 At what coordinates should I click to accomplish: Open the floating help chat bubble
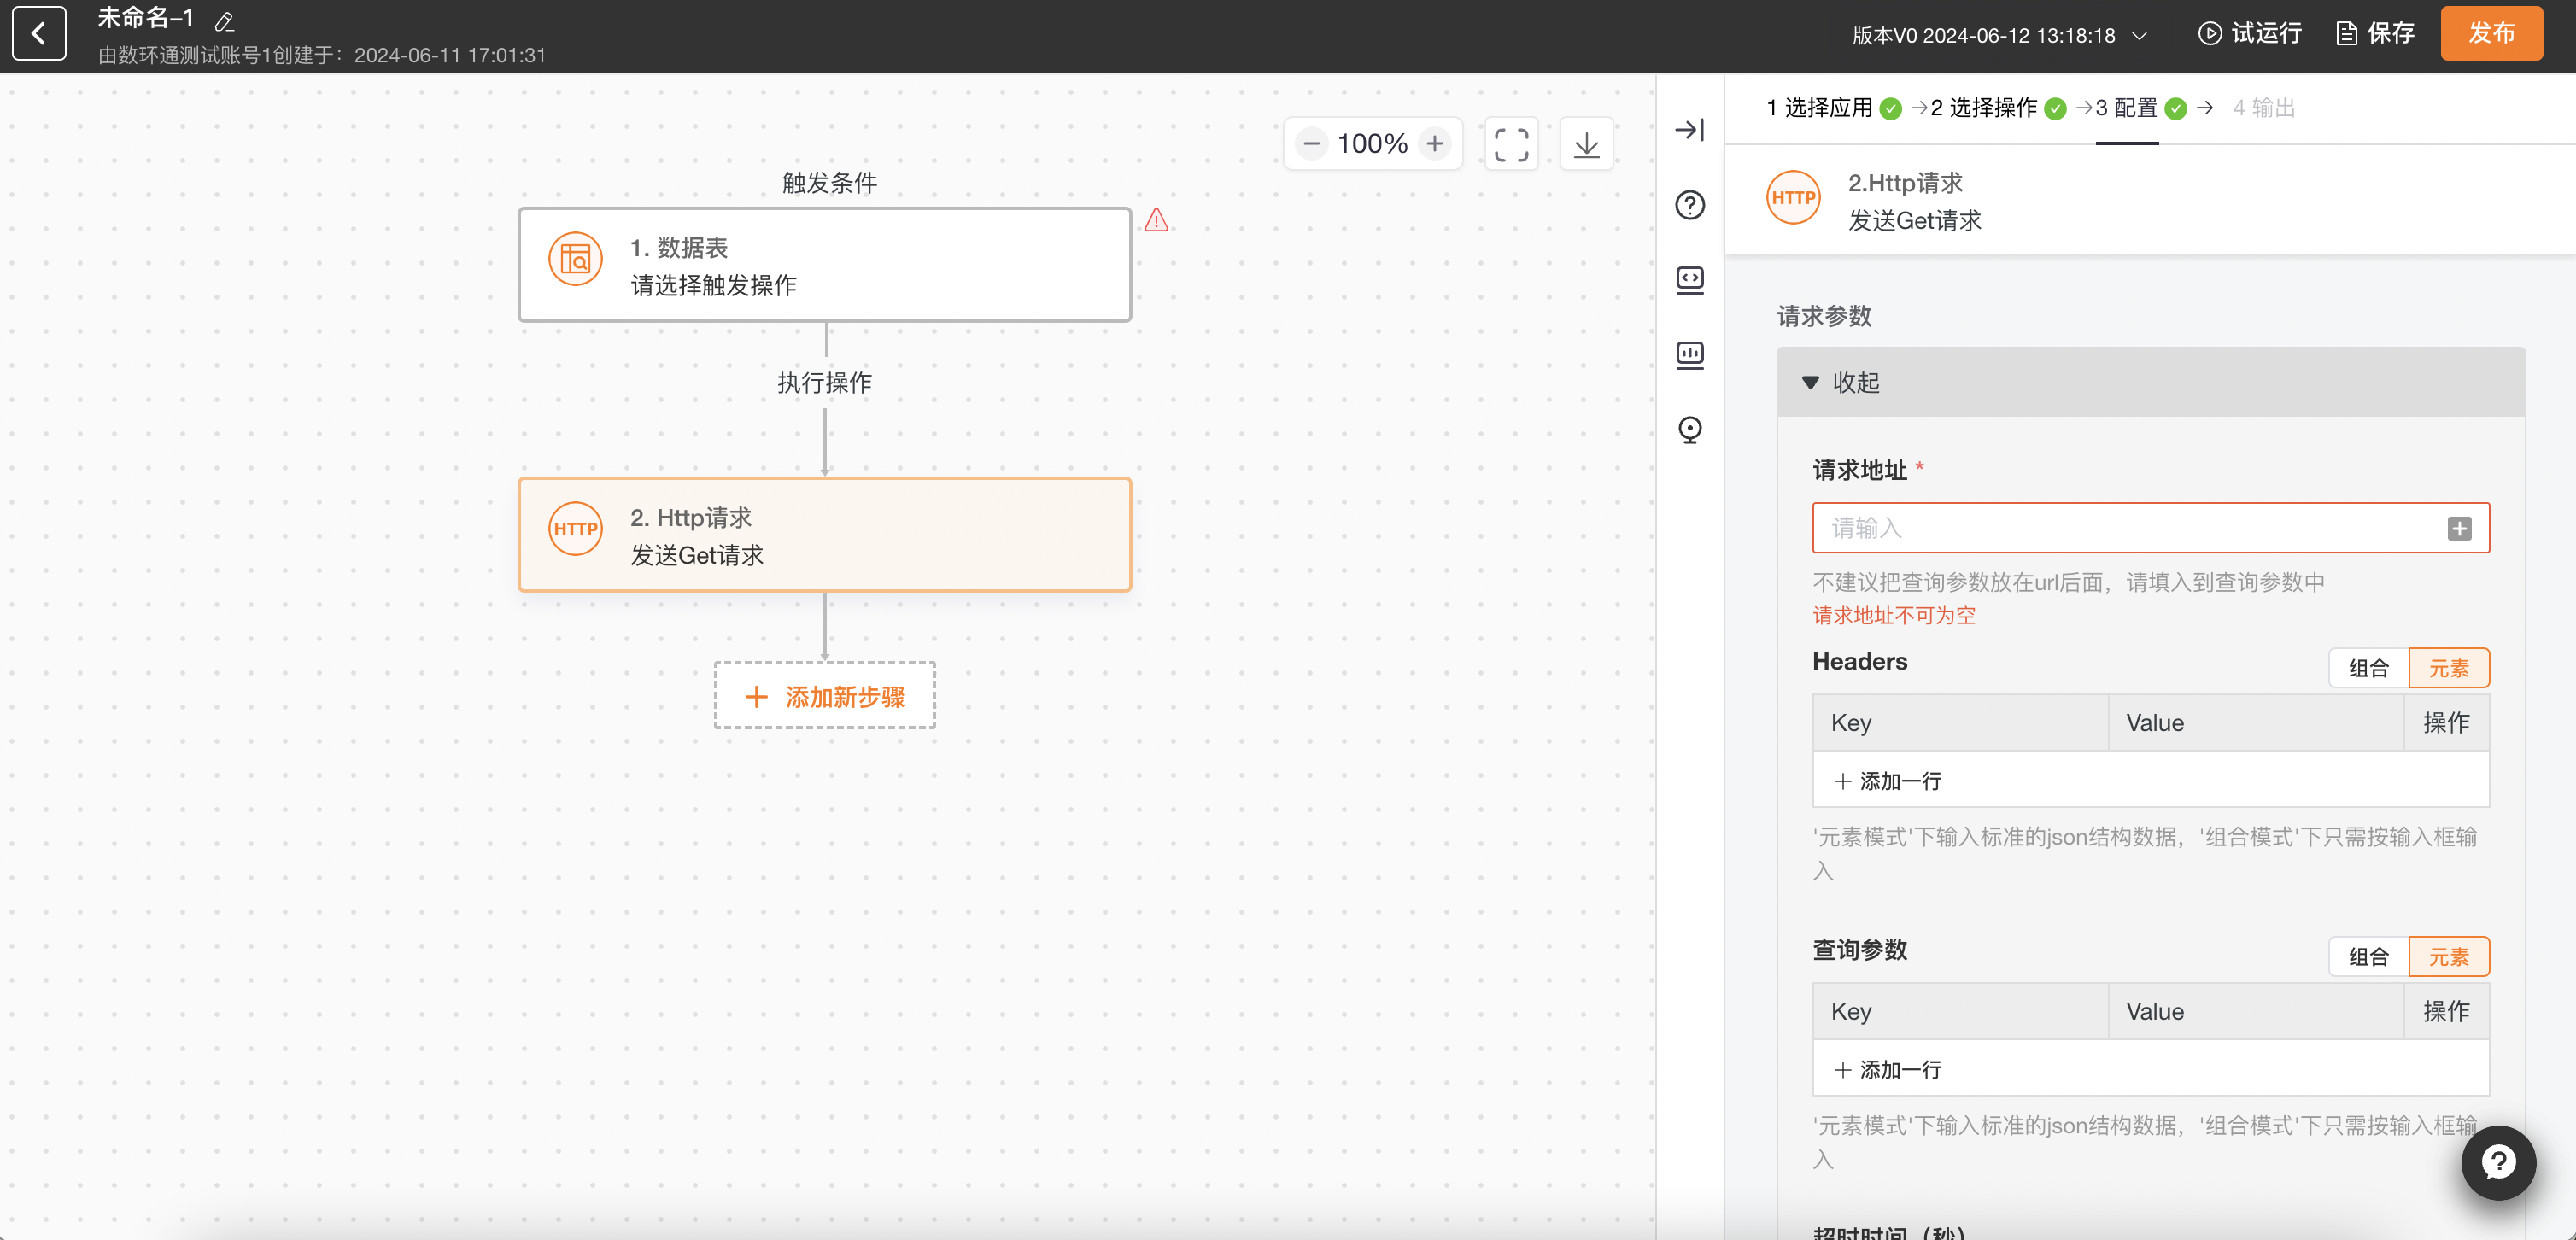pyautogui.click(x=2498, y=1163)
